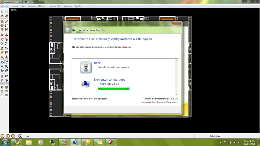Select the Zoom magnifier tool
Image resolution: width=260 pixels, height=146 pixels.
tap(2, 67)
